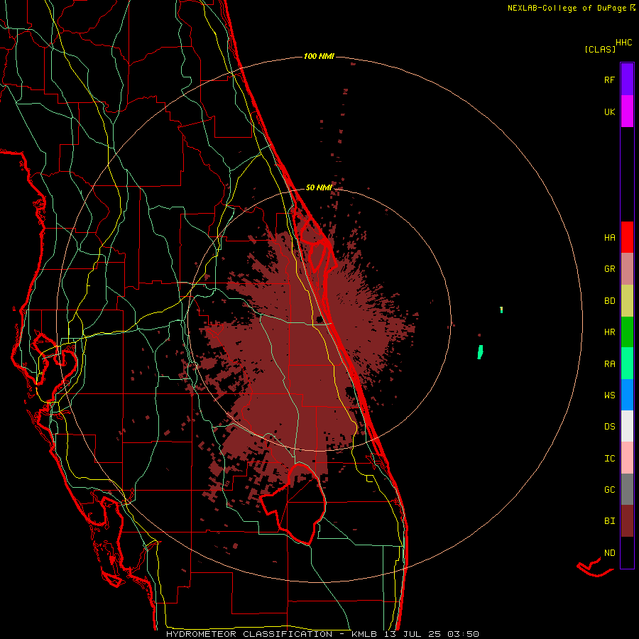Viewport: 639px width, 639px height.
Task: Click the RF purple legend swatch
Action: (627, 79)
